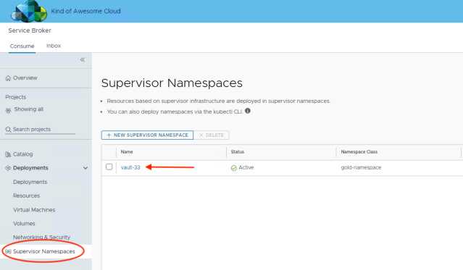Click the Active status text
Image resolution: width=463 pixels, height=270 pixels.
click(x=246, y=167)
